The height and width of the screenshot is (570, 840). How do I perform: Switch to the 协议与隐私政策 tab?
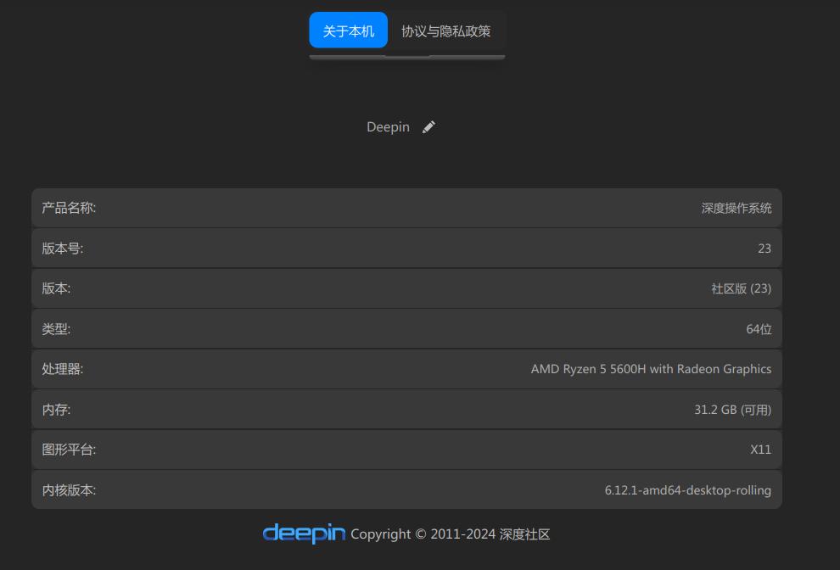[445, 31]
